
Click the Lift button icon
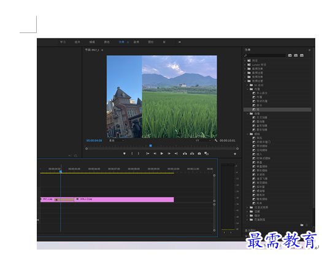(x=185, y=154)
